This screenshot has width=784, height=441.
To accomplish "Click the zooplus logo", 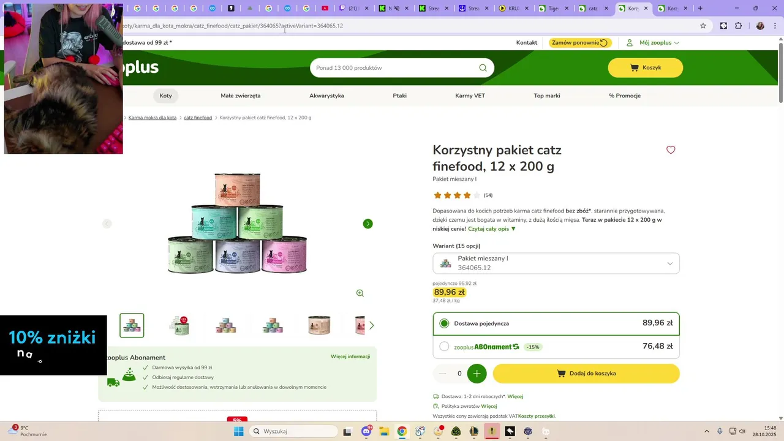I will pyautogui.click(x=140, y=67).
